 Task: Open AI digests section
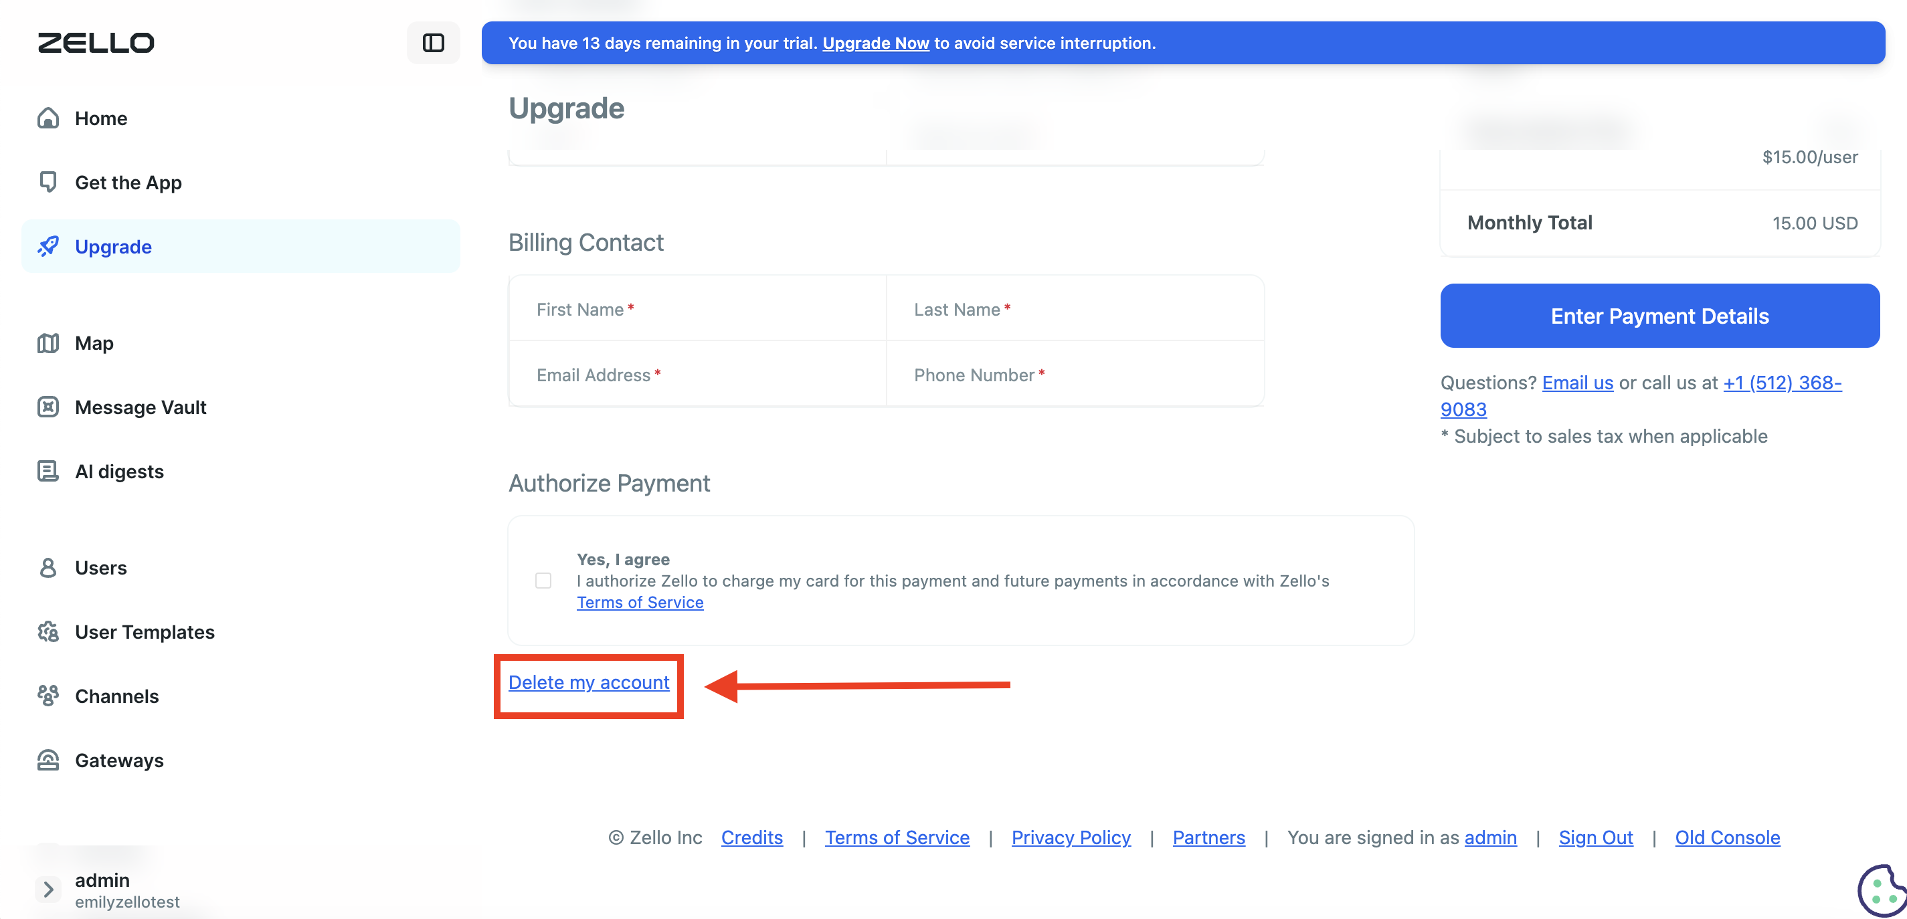point(242,472)
